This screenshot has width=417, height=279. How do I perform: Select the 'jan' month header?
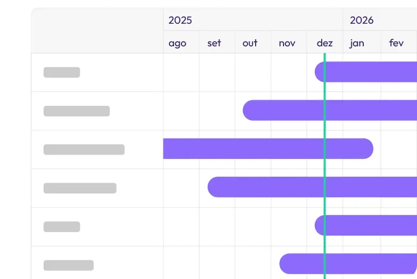[357, 43]
